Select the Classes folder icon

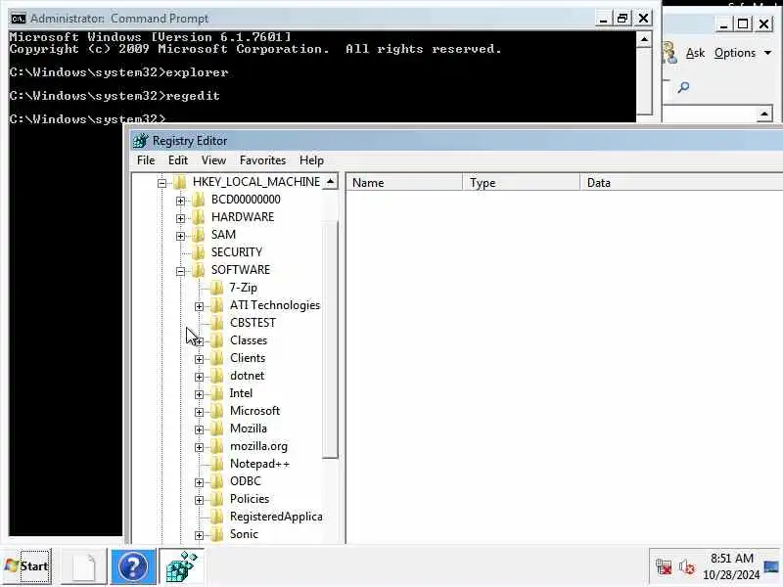click(216, 340)
